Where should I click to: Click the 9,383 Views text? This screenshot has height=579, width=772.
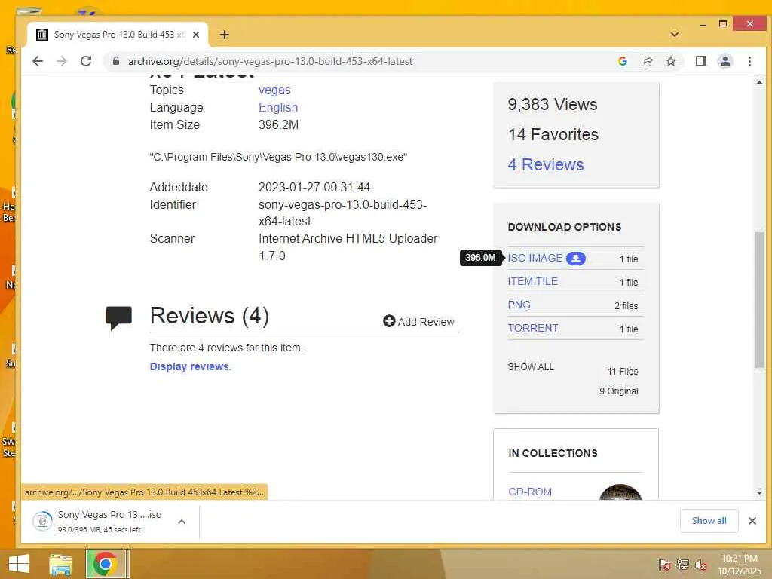coord(553,104)
